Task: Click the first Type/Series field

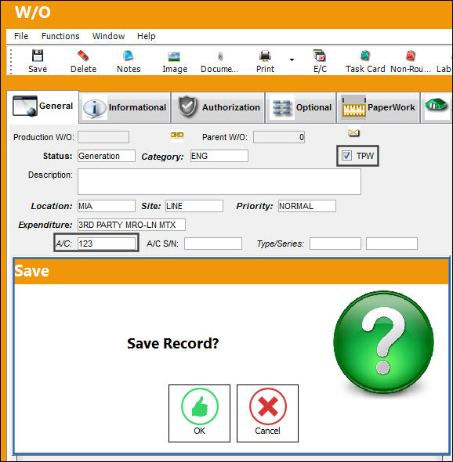Action: (x=335, y=244)
